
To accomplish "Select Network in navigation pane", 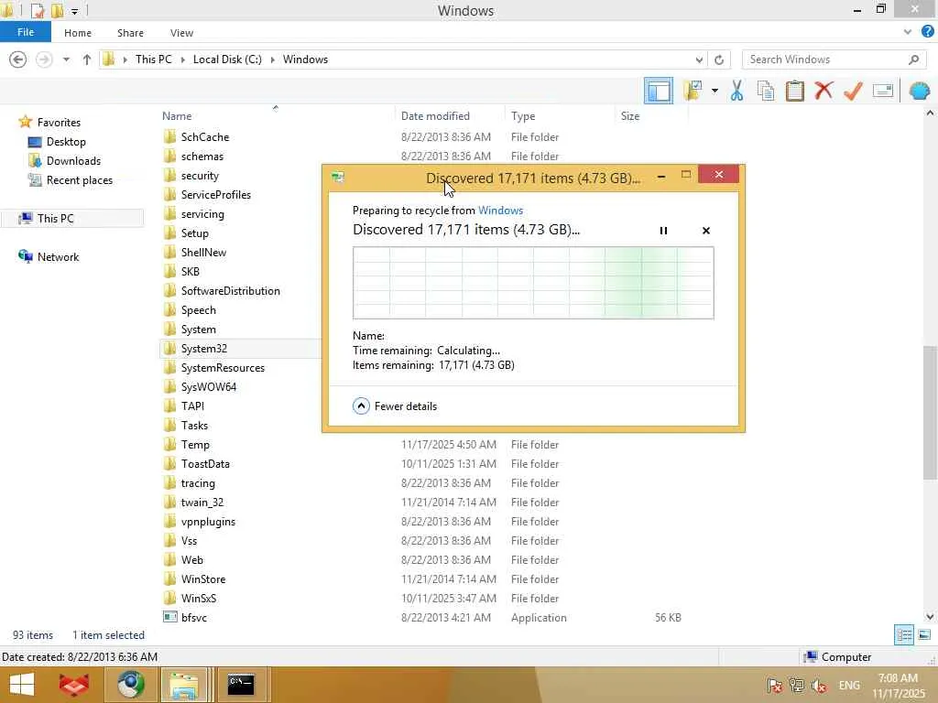I will click(58, 257).
